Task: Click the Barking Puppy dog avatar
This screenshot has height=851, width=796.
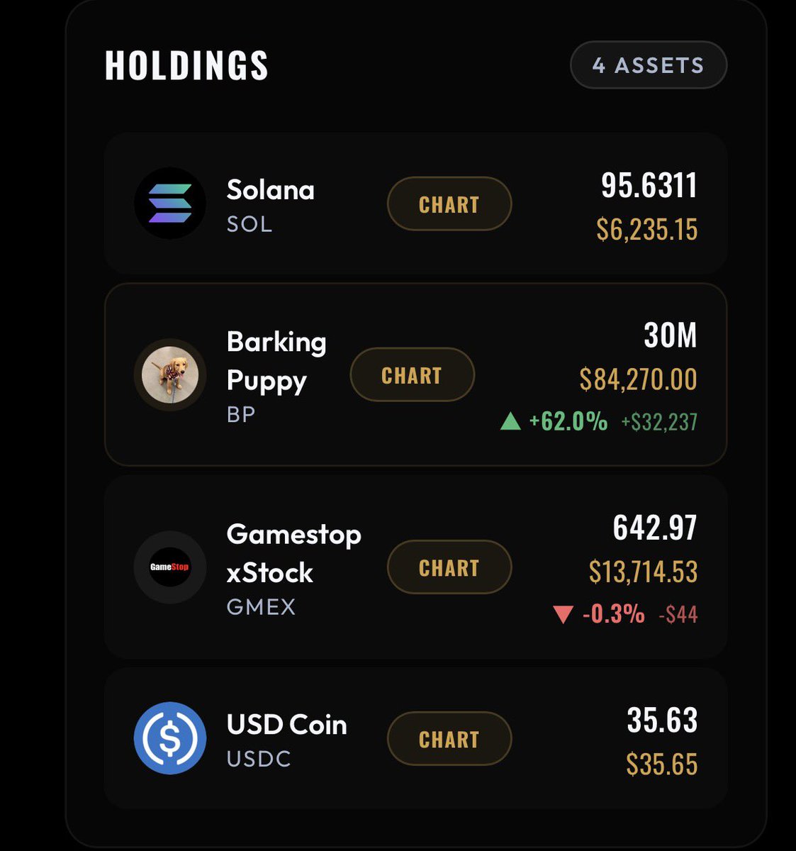Action: click(170, 375)
